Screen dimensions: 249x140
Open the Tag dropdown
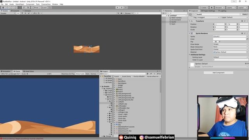tap(208, 17)
